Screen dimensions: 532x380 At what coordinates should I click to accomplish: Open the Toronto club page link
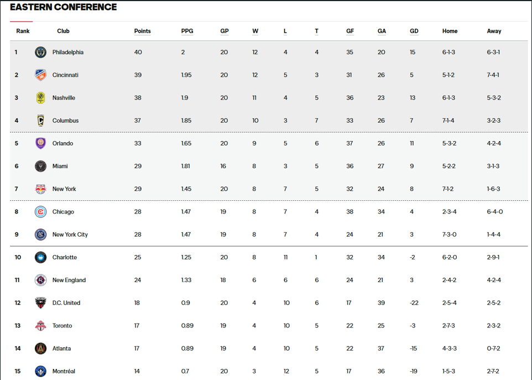pos(62,326)
